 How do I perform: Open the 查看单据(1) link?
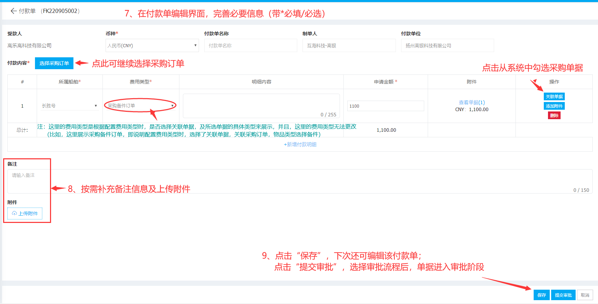tap(472, 102)
